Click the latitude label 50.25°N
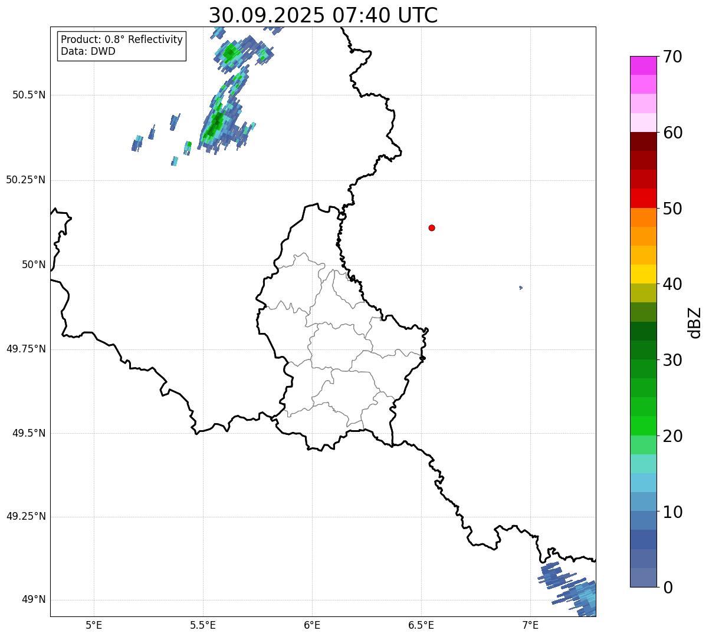The image size is (709, 637). pyautogui.click(x=26, y=180)
